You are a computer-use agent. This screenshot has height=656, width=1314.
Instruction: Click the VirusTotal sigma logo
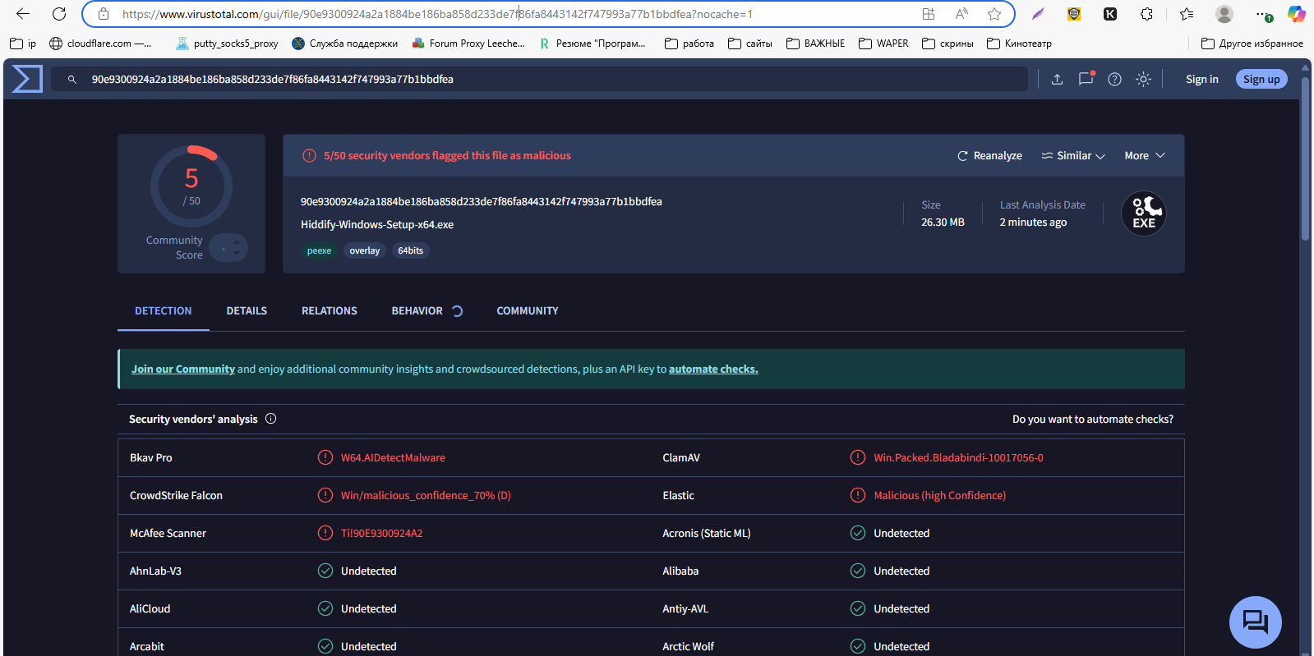pyautogui.click(x=27, y=79)
